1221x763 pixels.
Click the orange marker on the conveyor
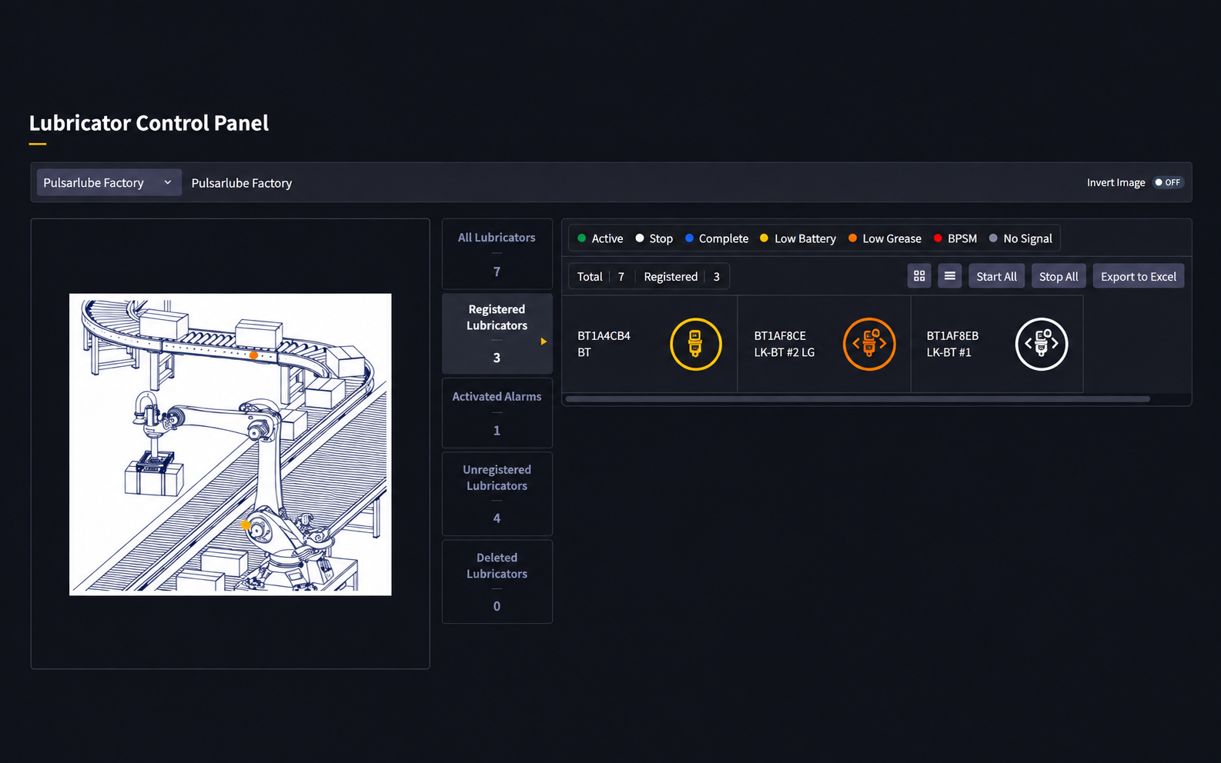253,355
